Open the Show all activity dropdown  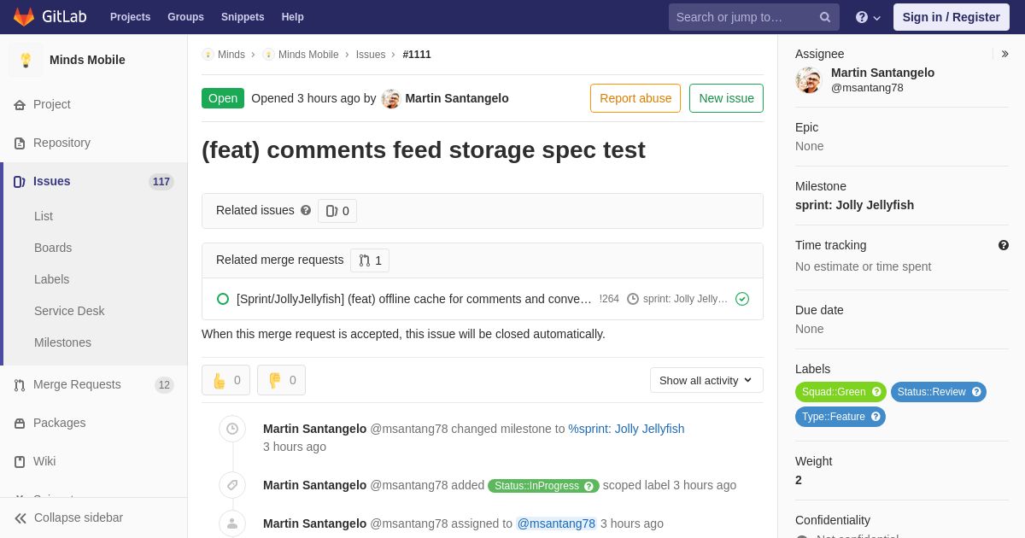706,380
